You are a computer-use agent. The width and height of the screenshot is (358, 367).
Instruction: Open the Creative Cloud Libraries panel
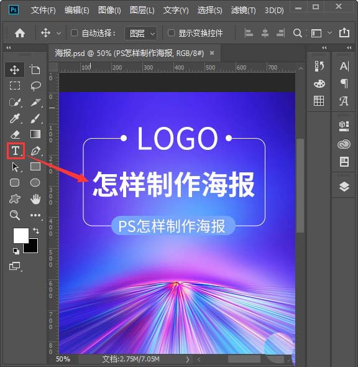tap(344, 144)
